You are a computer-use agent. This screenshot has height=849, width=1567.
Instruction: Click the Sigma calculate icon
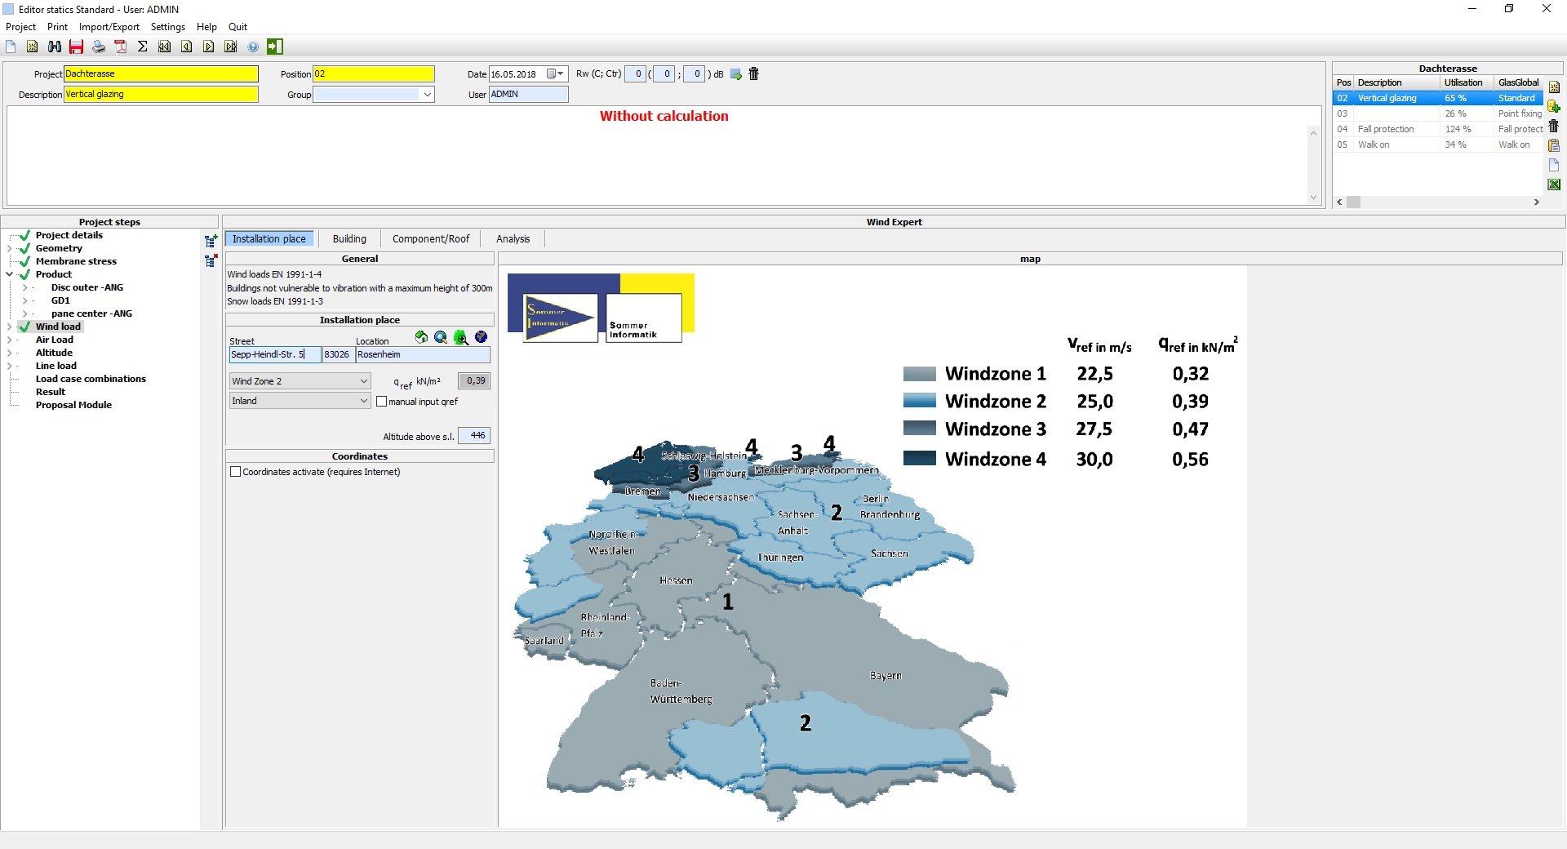point(143,47)
